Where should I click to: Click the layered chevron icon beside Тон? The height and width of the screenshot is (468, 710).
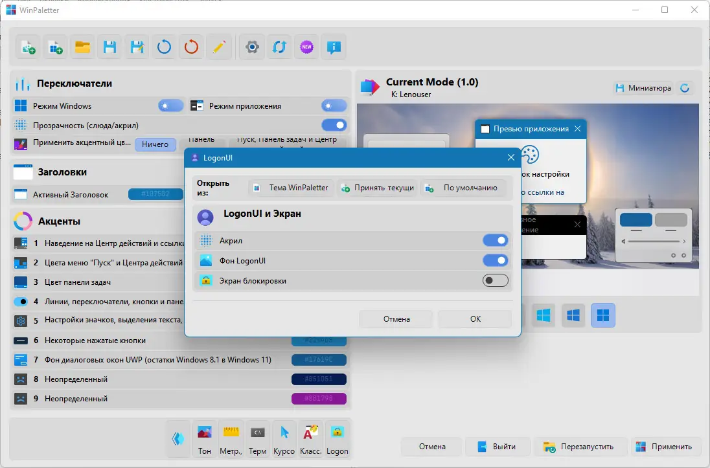click(x=178, y=439)
